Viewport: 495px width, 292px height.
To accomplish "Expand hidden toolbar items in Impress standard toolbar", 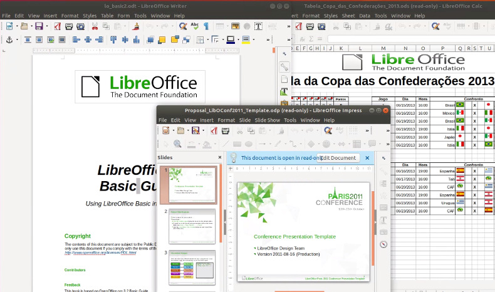I will click(x=367, y=130).
